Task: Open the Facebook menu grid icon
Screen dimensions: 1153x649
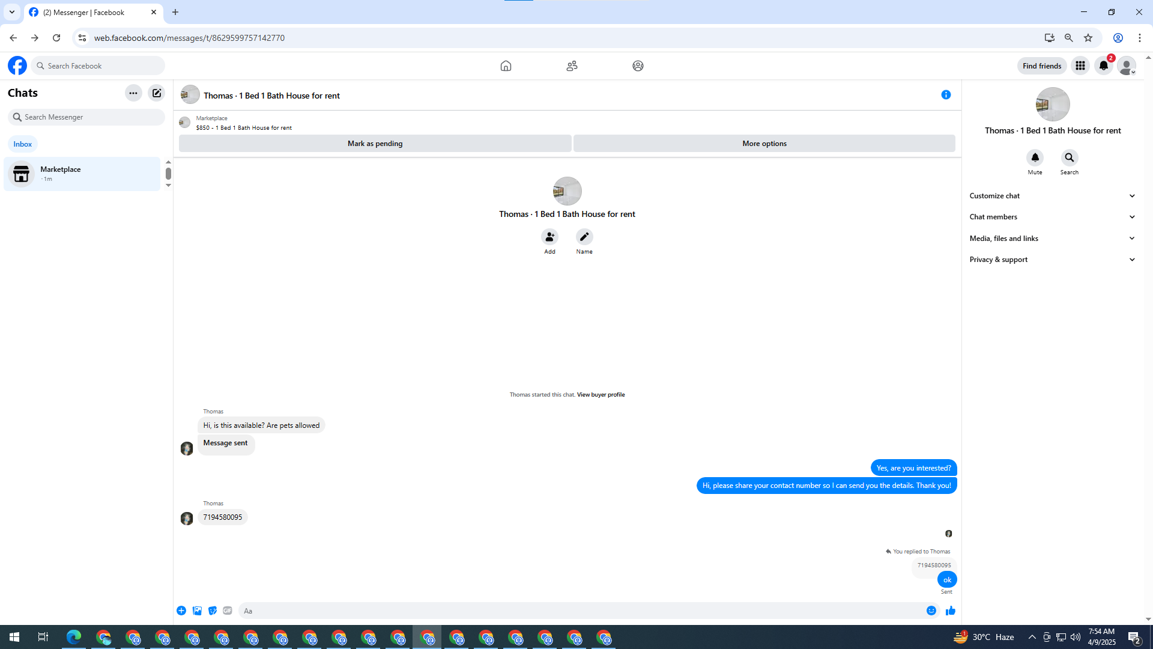Action: pos(1080,66)
